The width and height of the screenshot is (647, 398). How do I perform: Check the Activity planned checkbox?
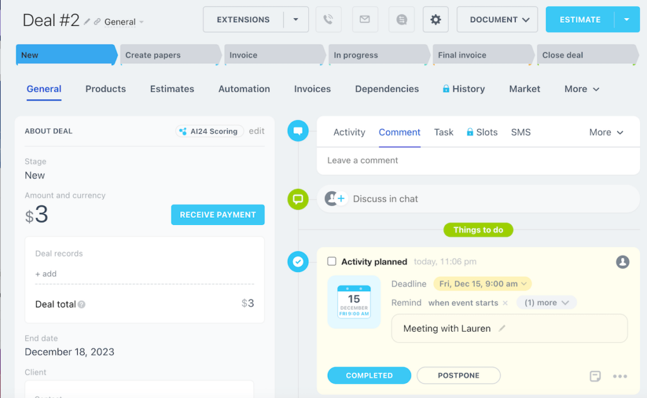click(x=332, y=261)
